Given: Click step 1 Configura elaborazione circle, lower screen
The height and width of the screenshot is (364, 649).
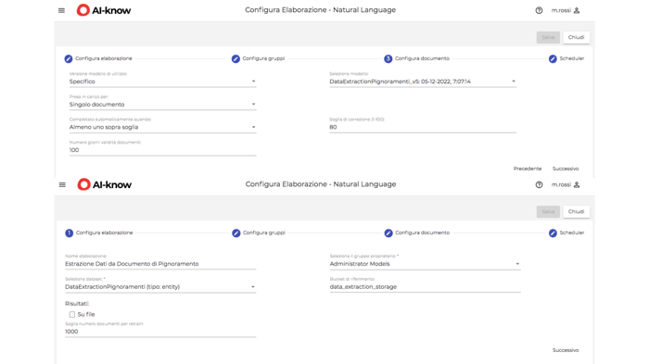Looking at the screenshot, I should (x=70, y=232).
